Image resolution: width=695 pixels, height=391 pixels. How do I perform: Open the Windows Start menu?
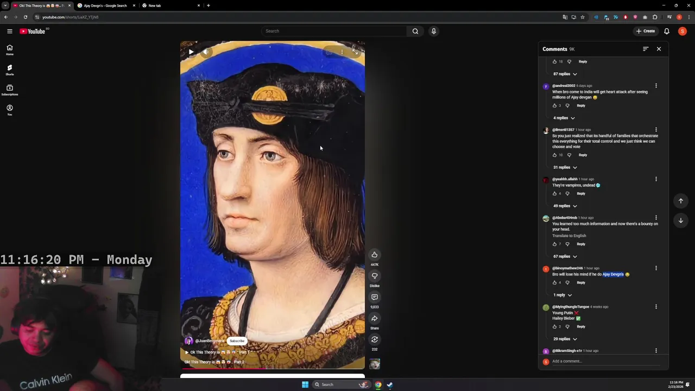coord(305,384)
